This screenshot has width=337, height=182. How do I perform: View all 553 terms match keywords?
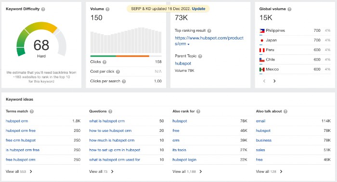pyautogui.click(x=19, y=171)
